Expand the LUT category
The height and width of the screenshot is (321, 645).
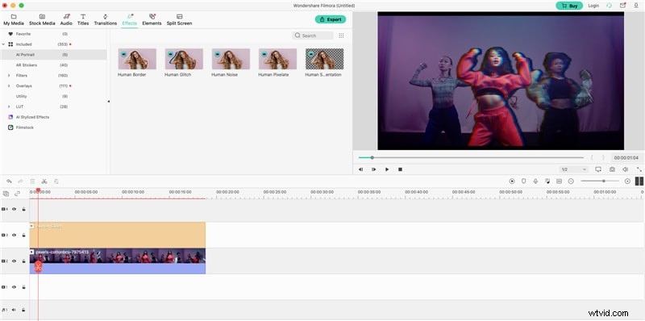pos(9,106)
